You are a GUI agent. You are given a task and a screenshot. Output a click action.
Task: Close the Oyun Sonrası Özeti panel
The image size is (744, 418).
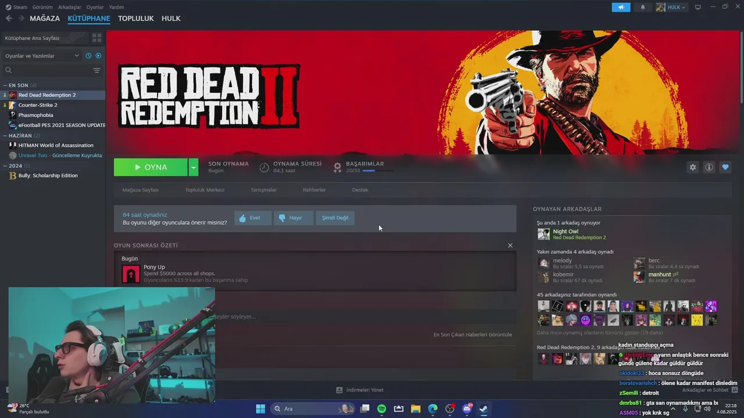[510, 246]
